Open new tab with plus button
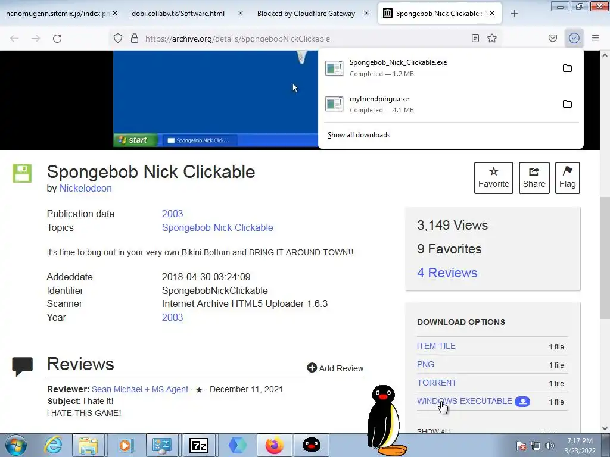This screenshot has height=457, width=610. tap(514, 14)
